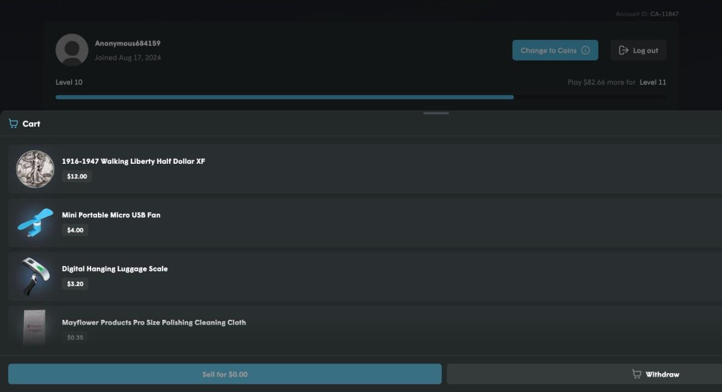Image resolution: width=722 pixels, height=392 pixels.
Task: Click the $4.00 price tag
Action: (x=75, y=230)
